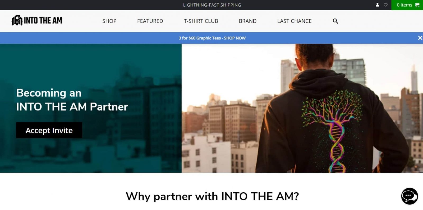Follow the 3 for $60 Graphic Tees link
The height and width of the screenshot is (210, 423).
[x=212, y=38]
